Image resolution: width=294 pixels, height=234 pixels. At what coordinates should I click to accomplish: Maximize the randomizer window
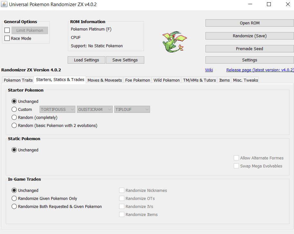(x=269, y=4)
